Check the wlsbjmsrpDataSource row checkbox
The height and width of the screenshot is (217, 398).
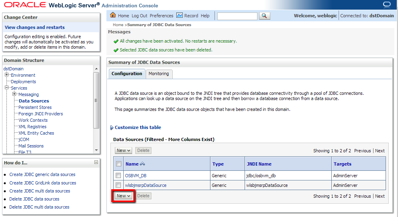[118, 185]
